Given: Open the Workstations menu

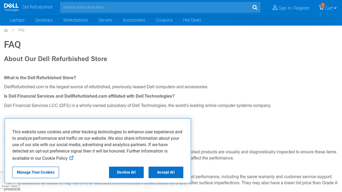Looking at the screenshot, I should click(x=76, y=20).
